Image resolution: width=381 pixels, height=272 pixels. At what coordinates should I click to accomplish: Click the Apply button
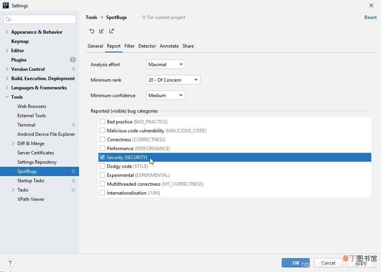[x=361, y=263]
